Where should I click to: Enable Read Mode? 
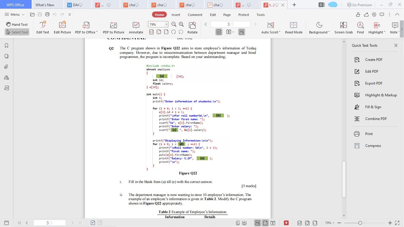[294, 27]
